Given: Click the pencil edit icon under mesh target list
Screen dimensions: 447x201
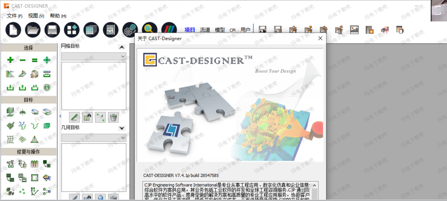Looking at the screenshot, I should 74,117.
